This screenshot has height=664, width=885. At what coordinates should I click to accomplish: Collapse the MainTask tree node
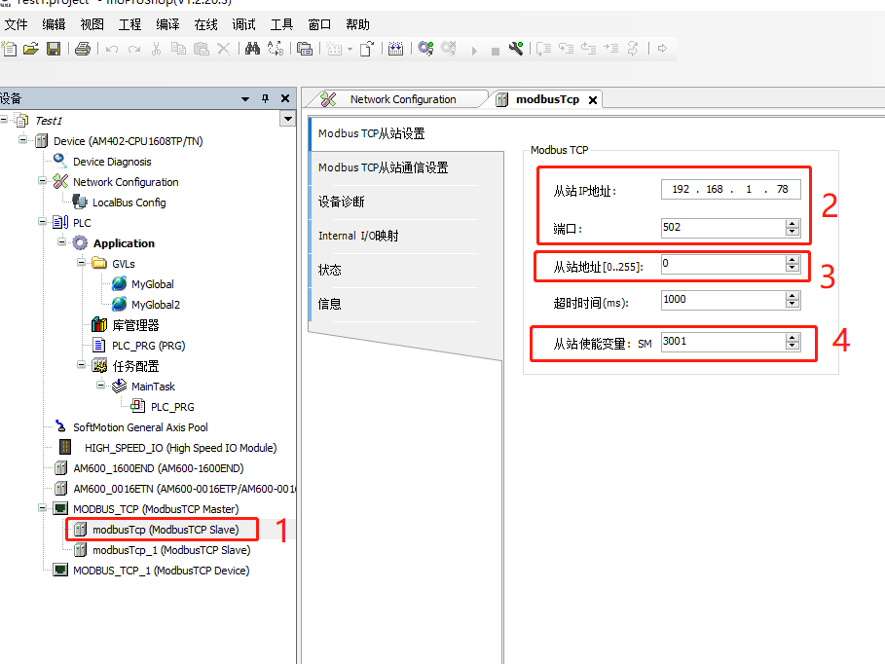(x=100, y=386)
